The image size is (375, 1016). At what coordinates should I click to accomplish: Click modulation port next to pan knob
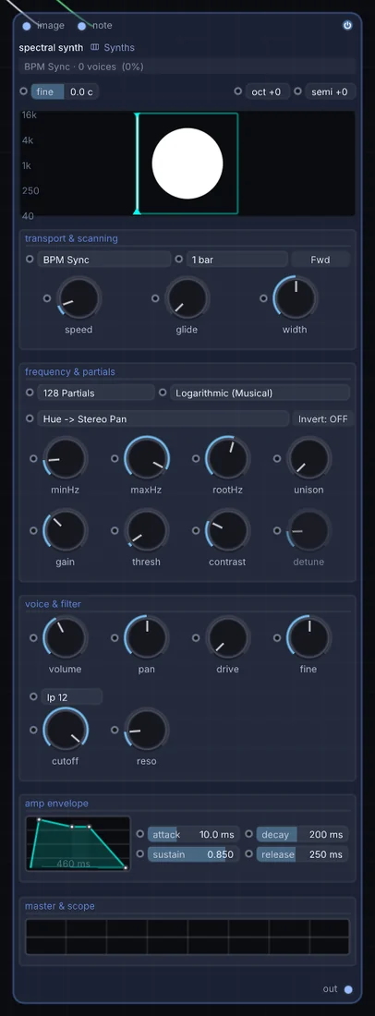point(115,637)
